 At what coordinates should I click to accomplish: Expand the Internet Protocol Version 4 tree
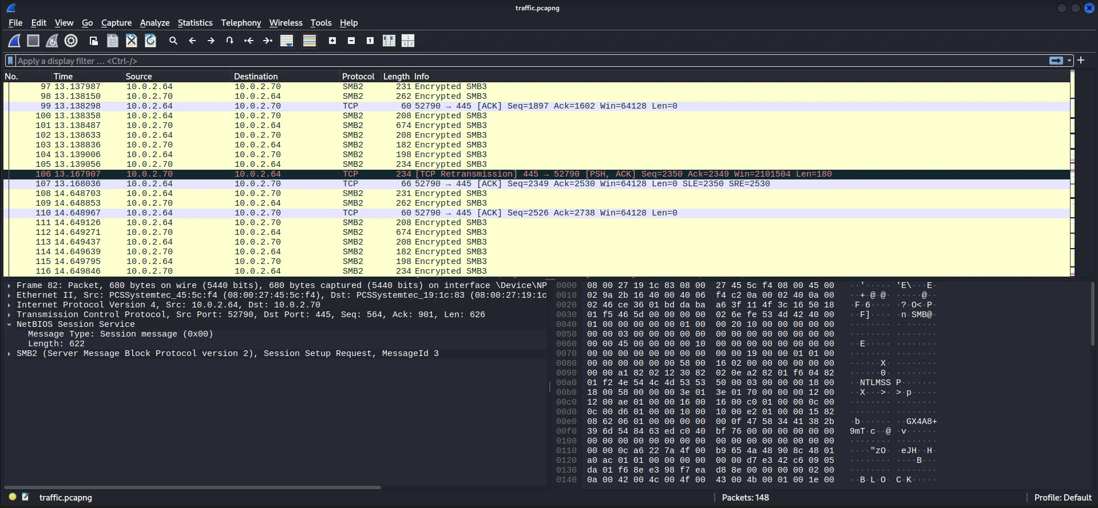[9, 305]
